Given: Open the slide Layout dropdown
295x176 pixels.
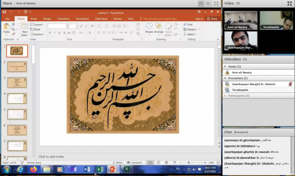Looking at the screenshot, I should click(38, 25).
